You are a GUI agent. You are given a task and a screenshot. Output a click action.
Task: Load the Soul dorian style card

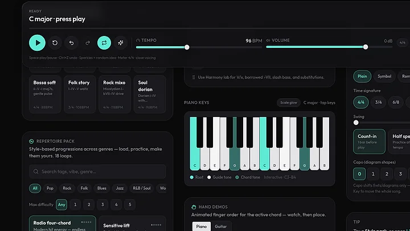[150, 94]
